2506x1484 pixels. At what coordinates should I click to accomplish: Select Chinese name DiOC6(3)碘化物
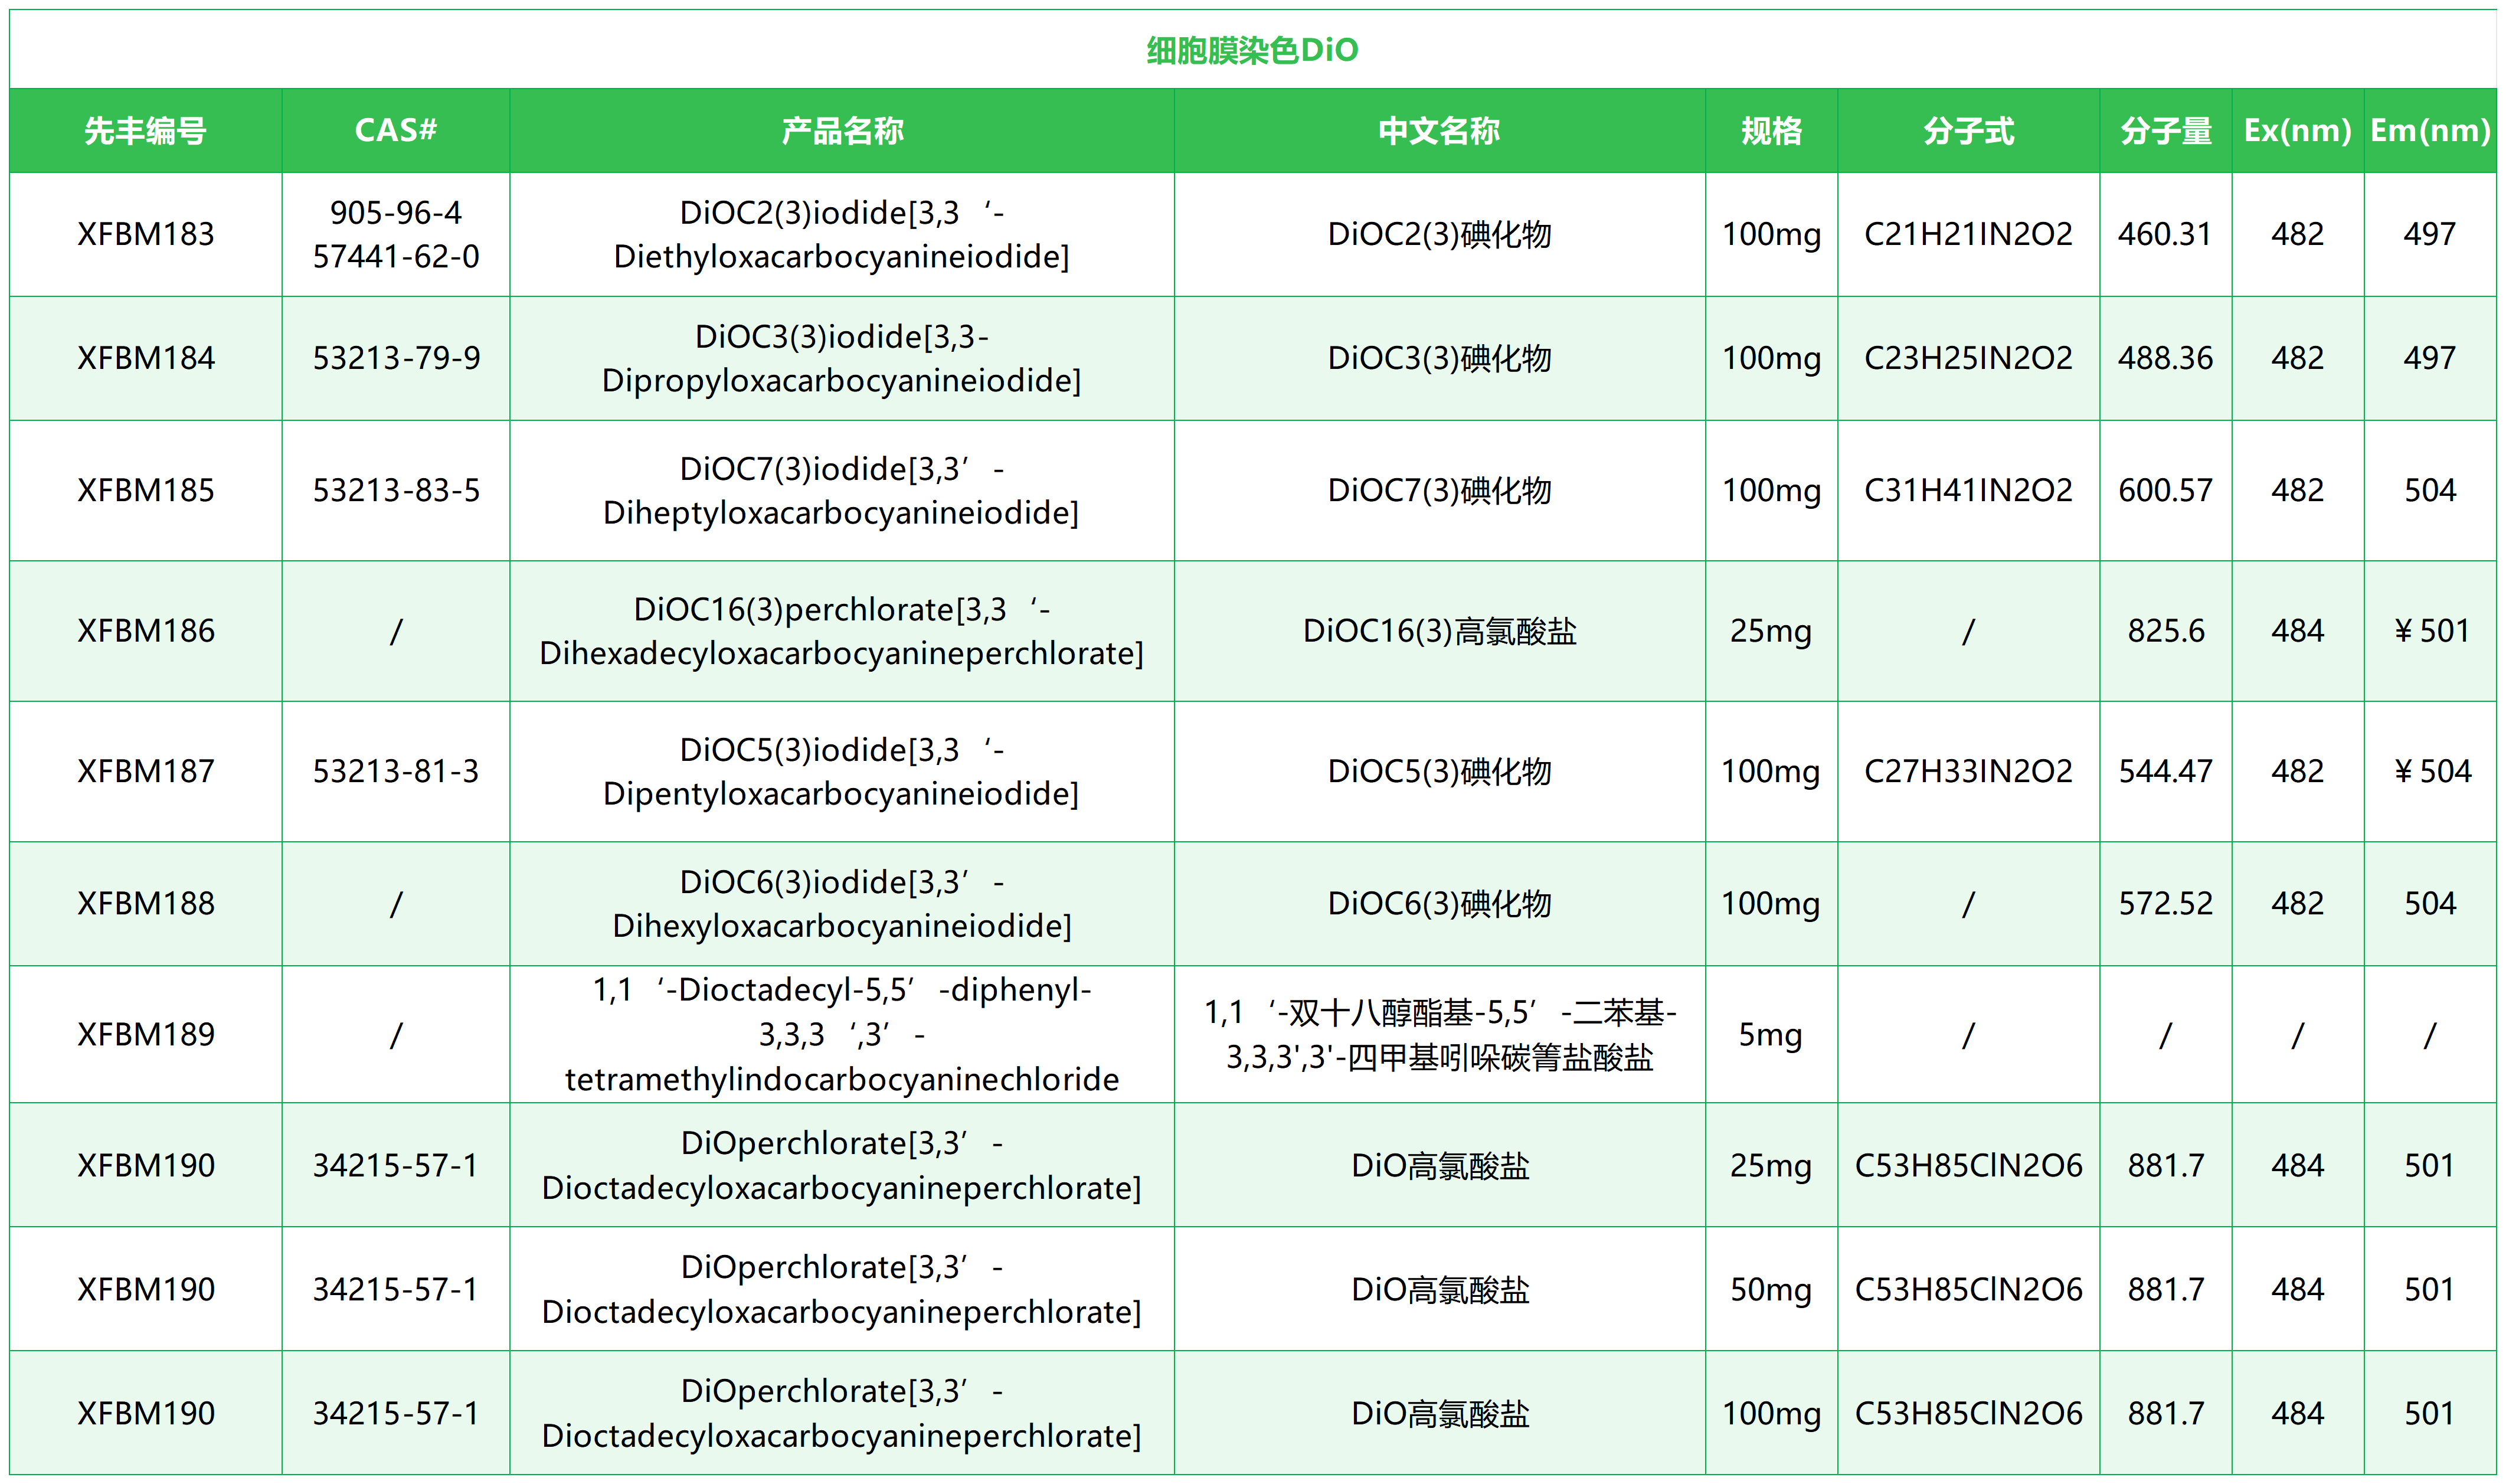point(1440,904)
